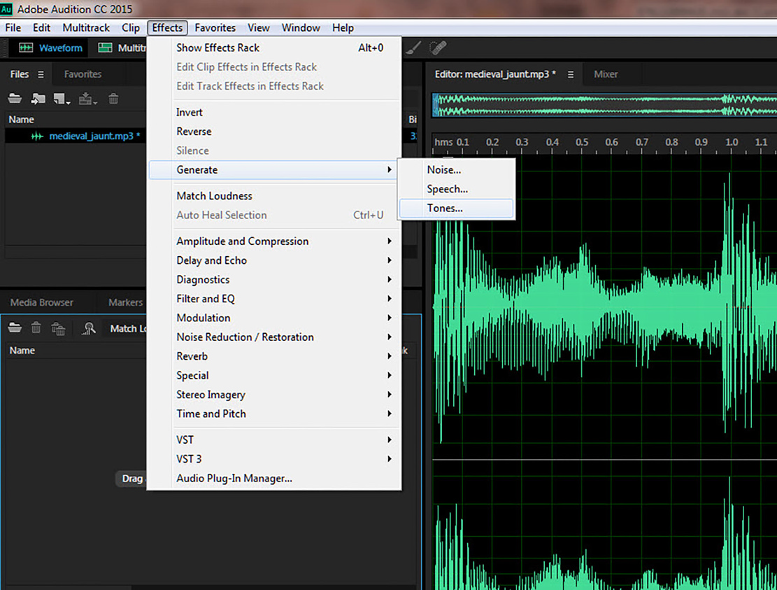Choose Invert from Effects menu
The height and width of the screenshot is (590, 777).
[275, 112]
